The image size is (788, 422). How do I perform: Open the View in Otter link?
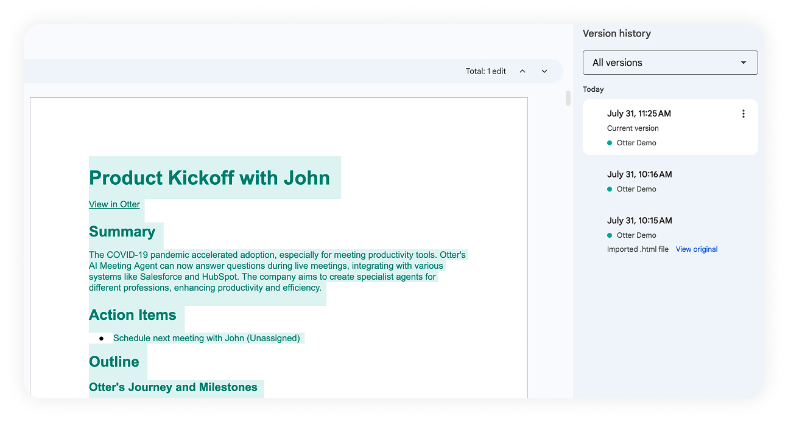[x=114, y=204]
